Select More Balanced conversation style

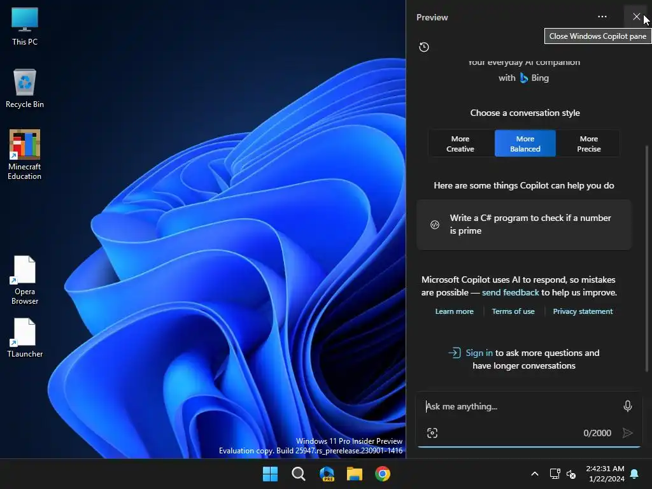click(525, 144)
